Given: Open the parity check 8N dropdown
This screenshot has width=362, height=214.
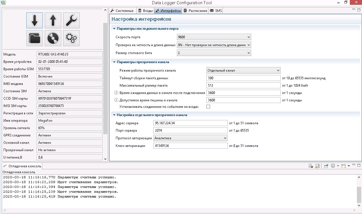Looking at the screenshot, I should click(x=214, y=45).
